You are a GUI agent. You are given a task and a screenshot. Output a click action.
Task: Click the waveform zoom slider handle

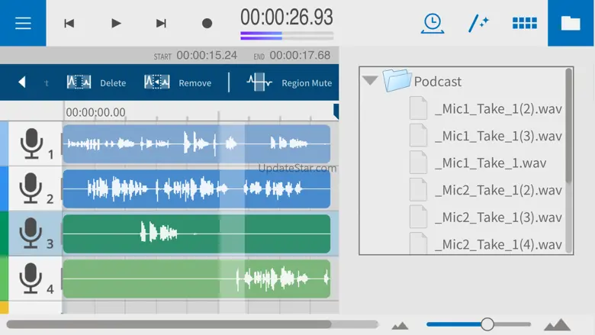(x=487, y=324)
